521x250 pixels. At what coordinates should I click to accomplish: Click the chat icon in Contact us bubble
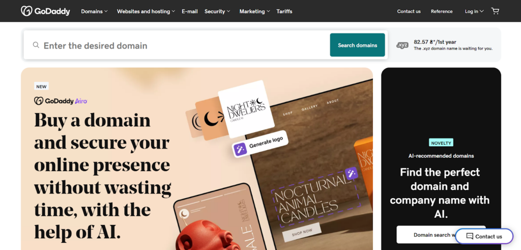(x=470, y=236)
